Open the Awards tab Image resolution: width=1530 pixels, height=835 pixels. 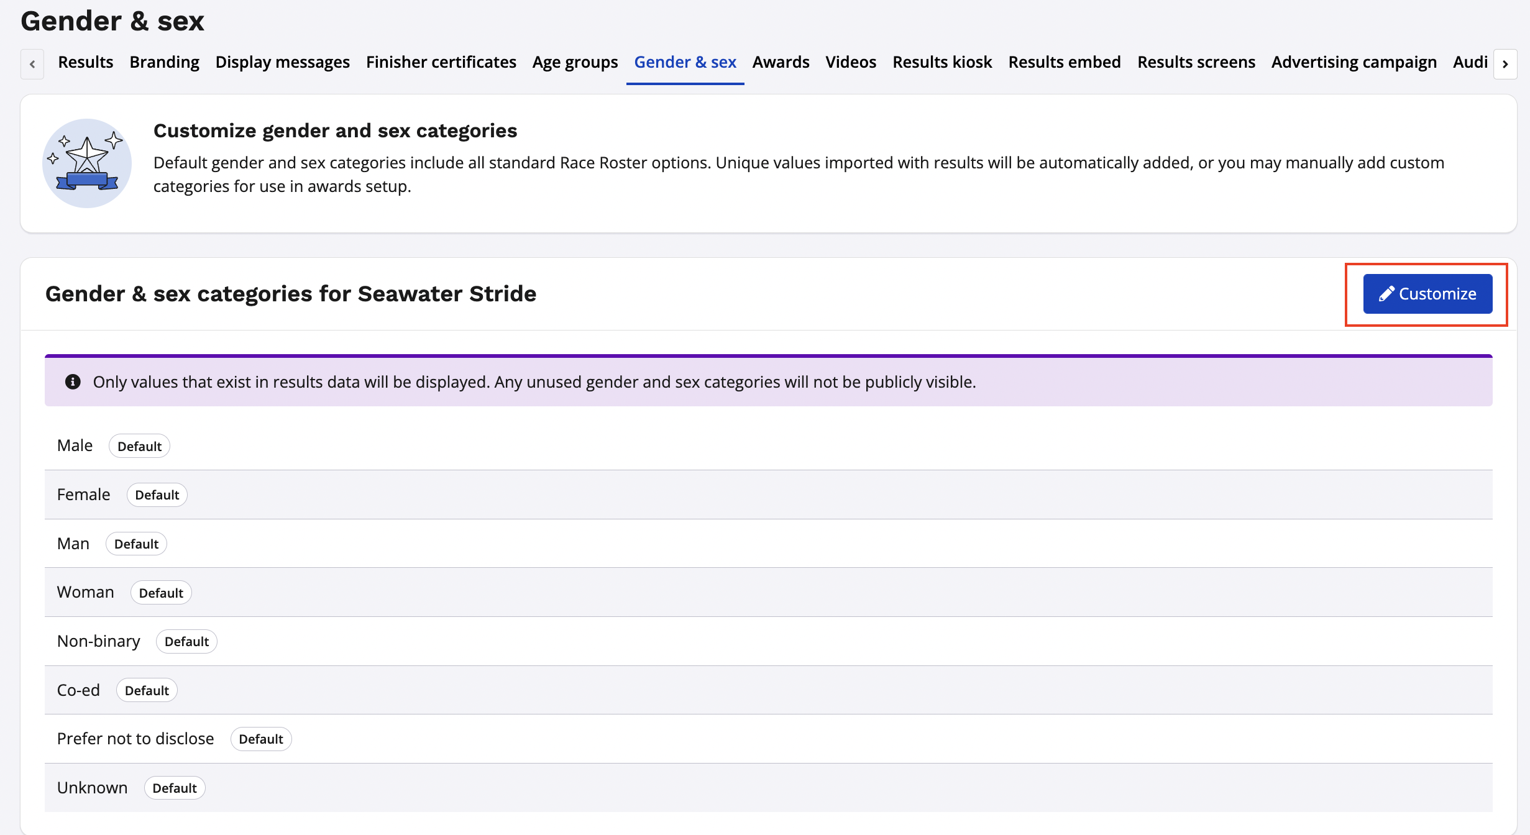[x=781, y=62]
